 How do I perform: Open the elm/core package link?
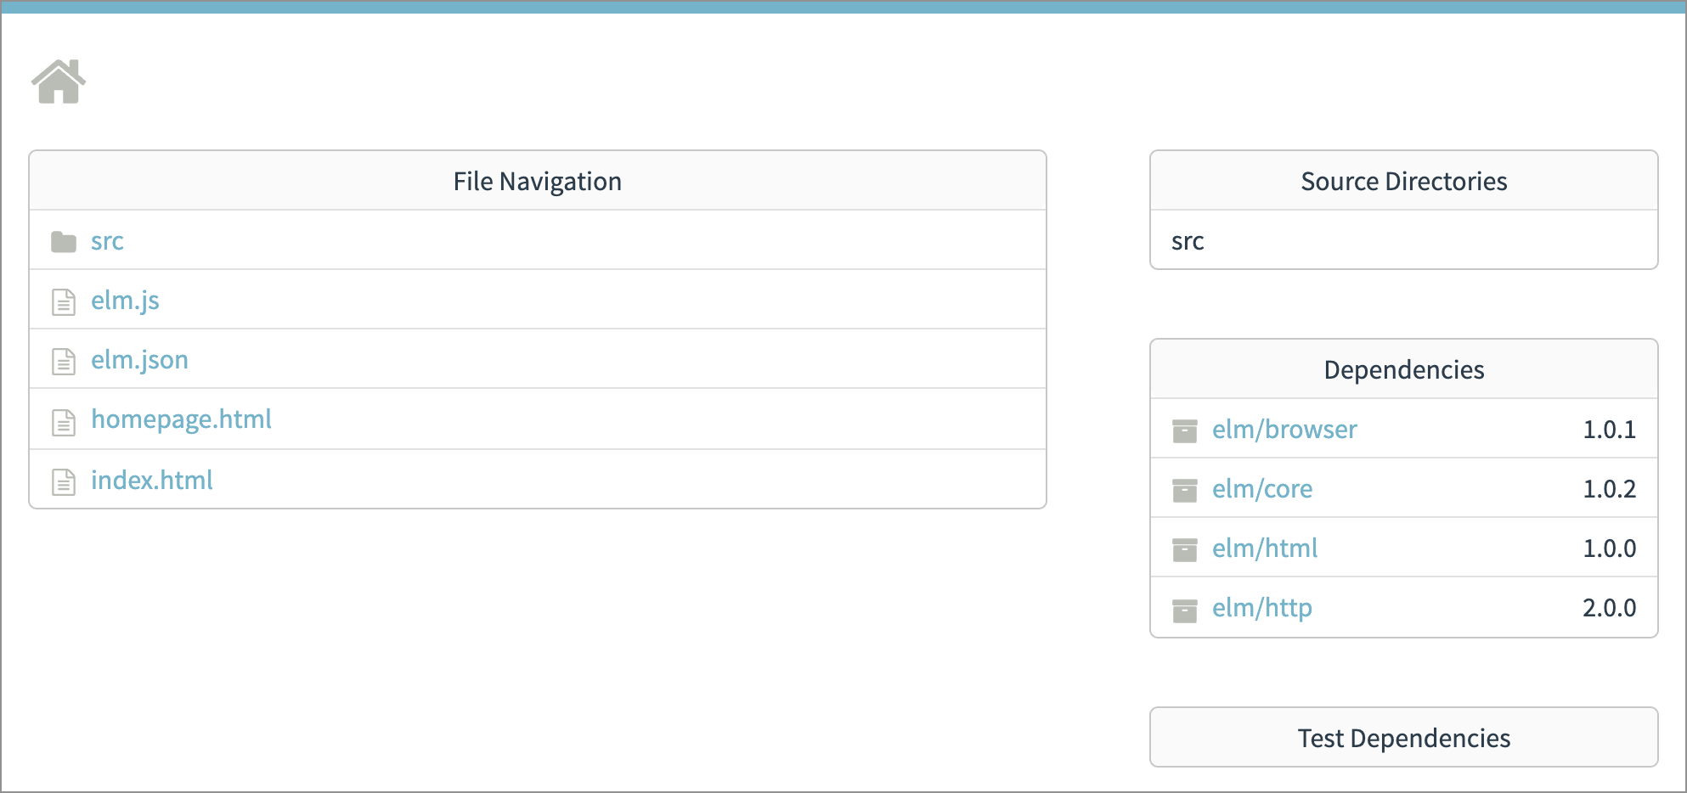pyautogui.click(x=1262, y=488)
